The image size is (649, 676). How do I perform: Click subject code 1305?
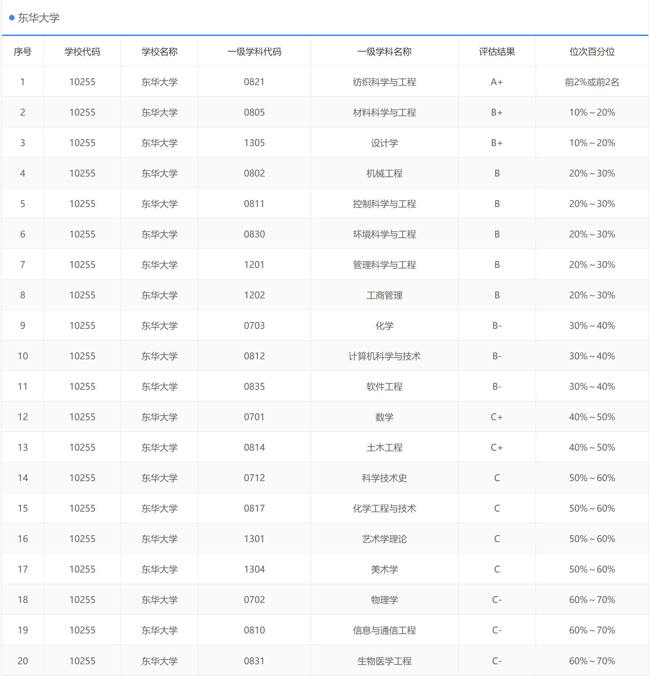point(254,143)
